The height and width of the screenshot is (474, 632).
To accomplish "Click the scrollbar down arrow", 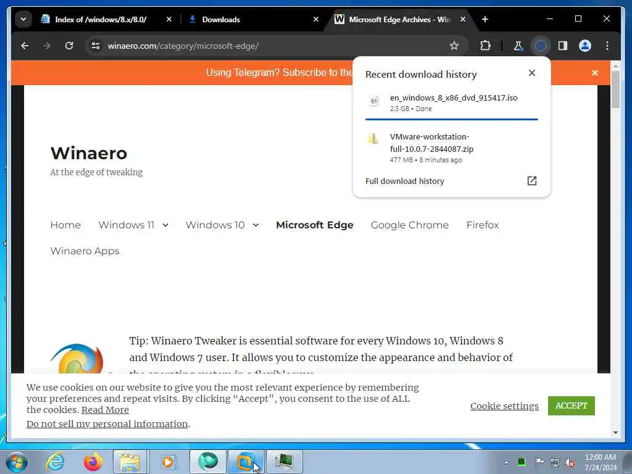I will point(615,433).
